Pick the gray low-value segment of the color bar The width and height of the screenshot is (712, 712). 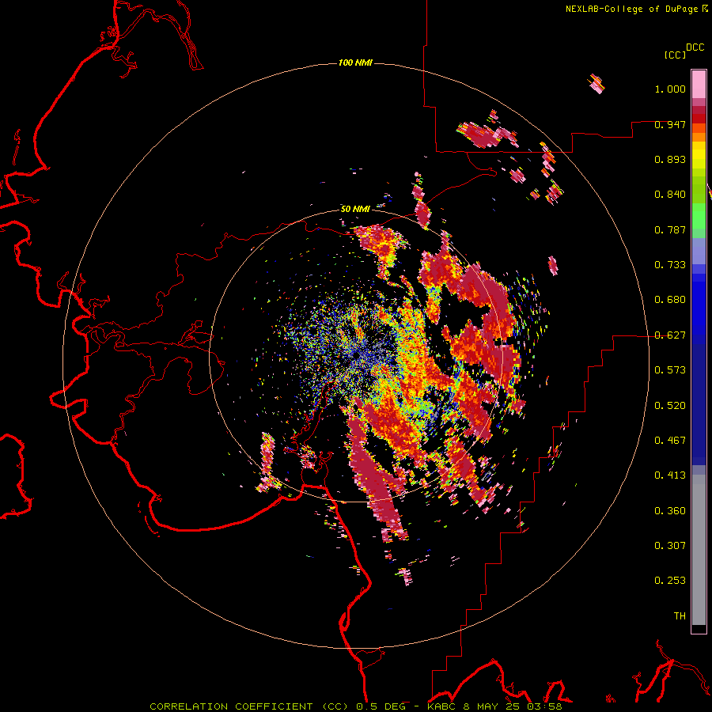coord(699,550)
